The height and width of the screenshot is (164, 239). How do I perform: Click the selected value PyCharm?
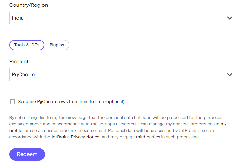23,75
